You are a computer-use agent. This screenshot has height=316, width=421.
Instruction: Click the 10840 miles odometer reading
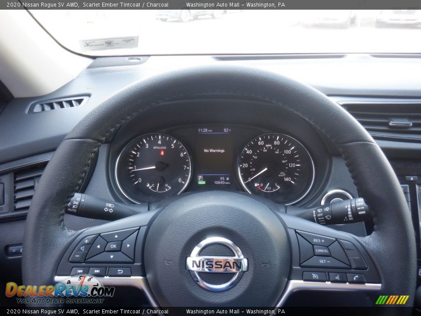pyautogui.click(x=222, y=183)
